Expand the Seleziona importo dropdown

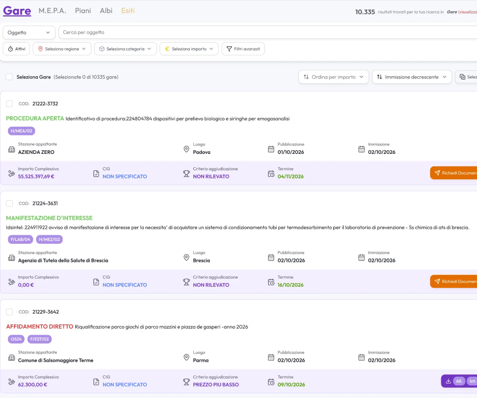pyautogui.click(x=189, y=49)
